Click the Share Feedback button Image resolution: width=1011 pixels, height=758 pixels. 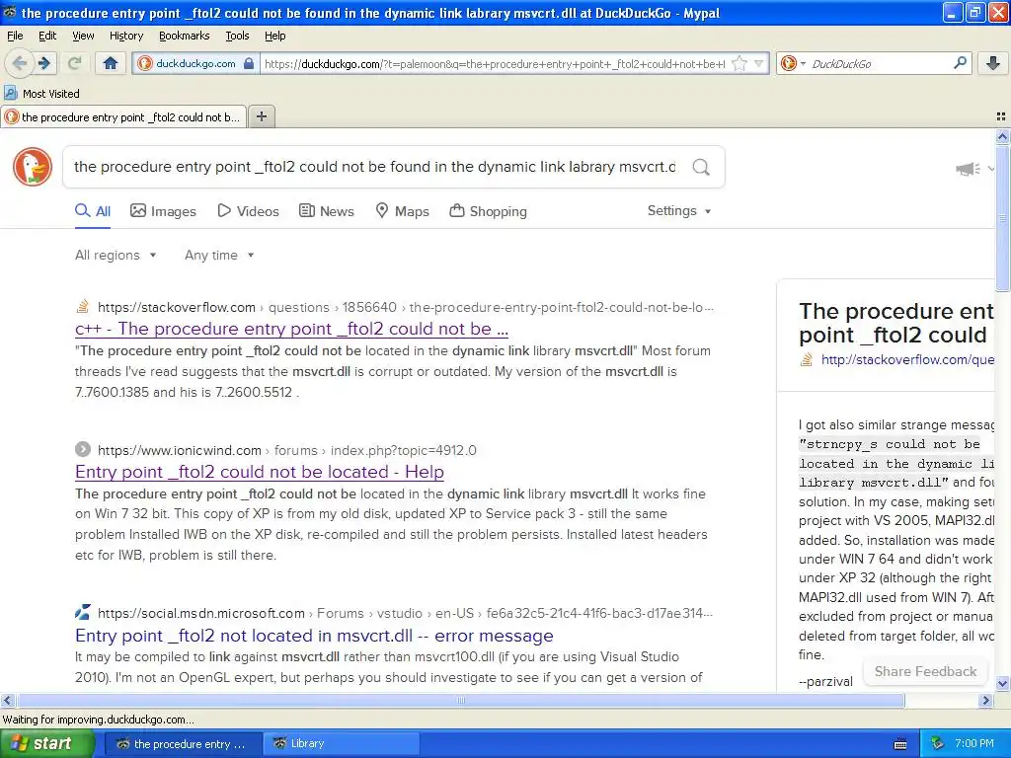pyautogui.click(x=925, y=671)
